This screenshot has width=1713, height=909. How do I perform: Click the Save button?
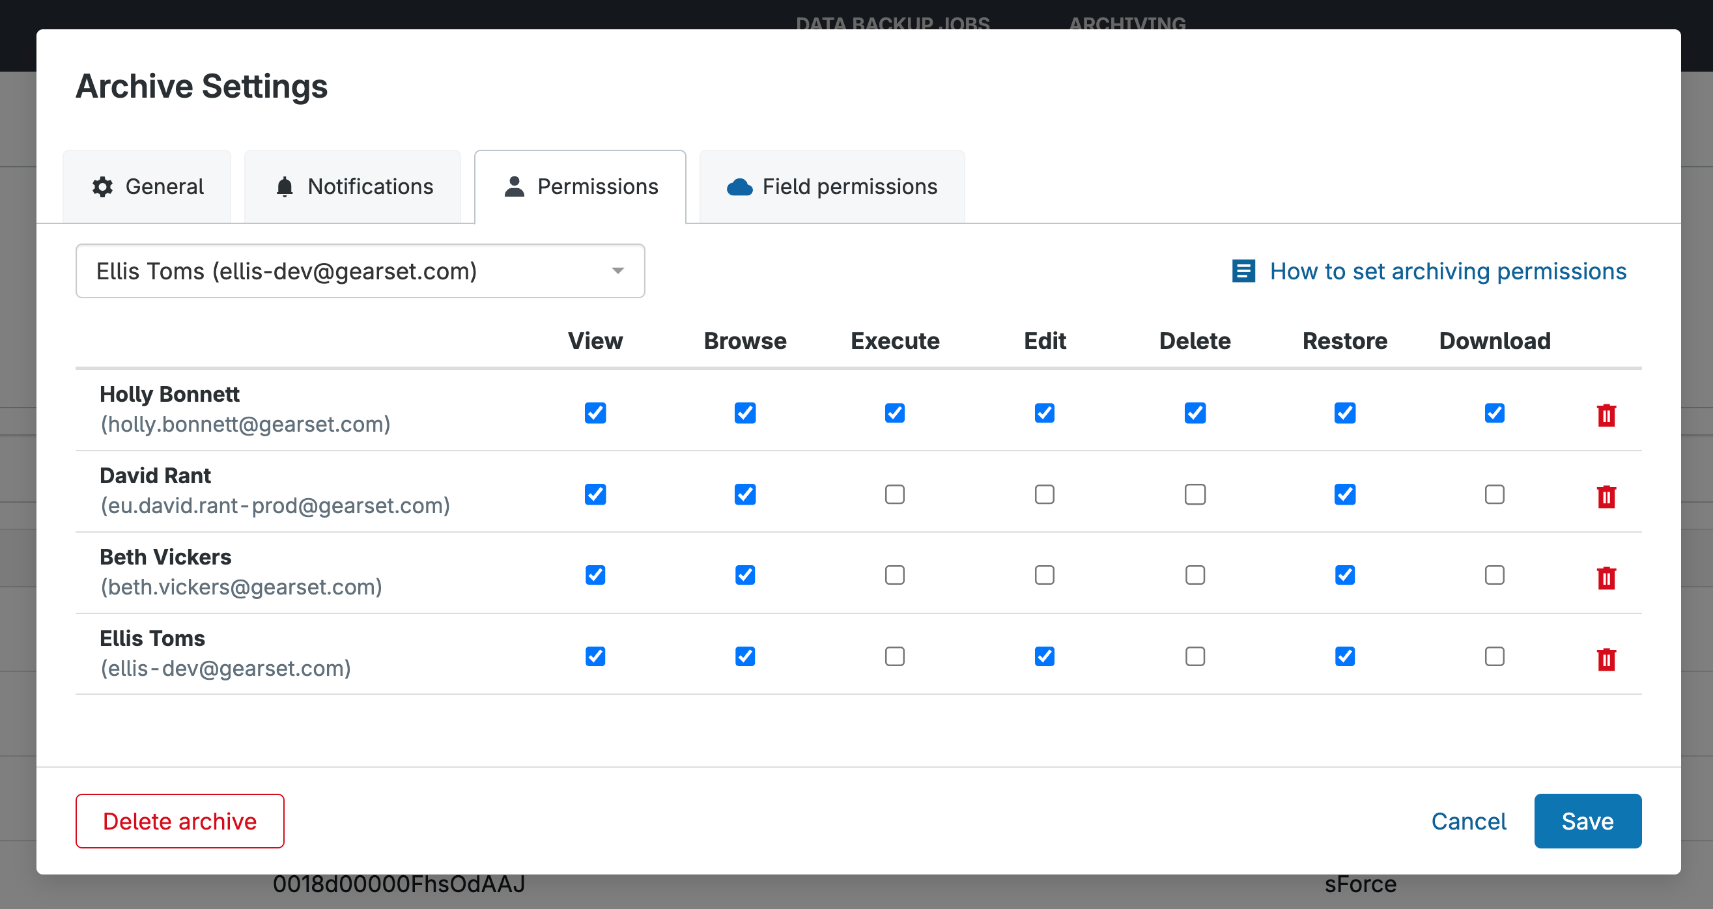(1587, 820)
